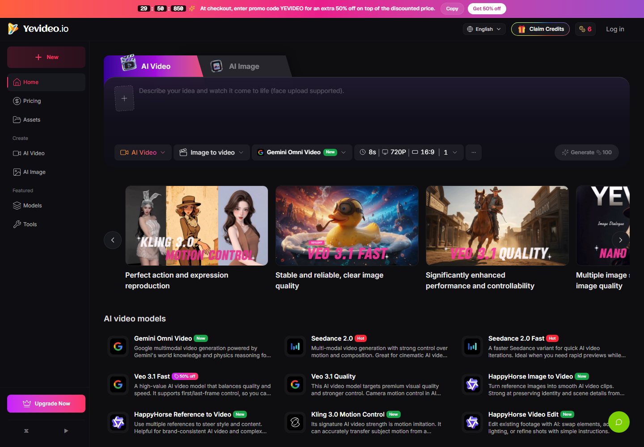Viewport: 644px width, 447px height.
Task: Open AI Image under Create
Action: coord(46,172)
